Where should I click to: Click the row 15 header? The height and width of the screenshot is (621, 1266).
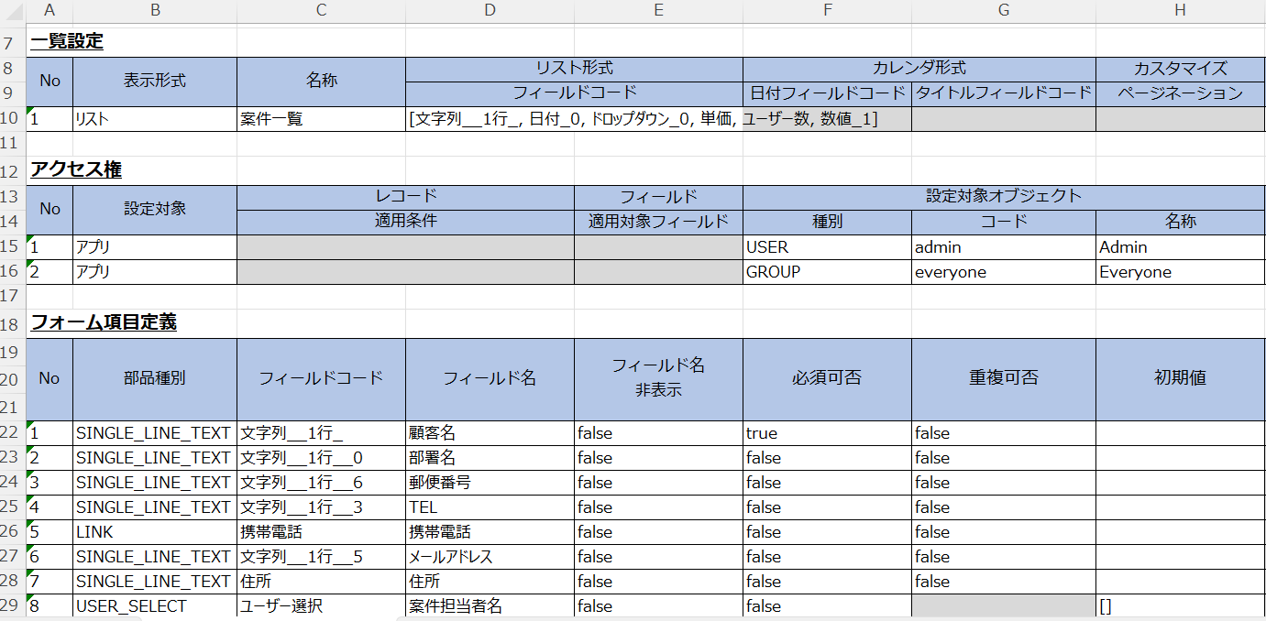(12, 247)
